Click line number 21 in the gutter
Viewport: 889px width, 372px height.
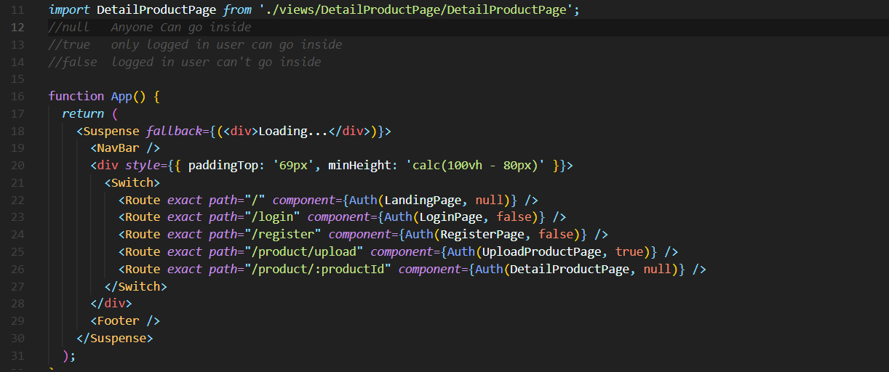pyautogui.click(x=17, y=183)
